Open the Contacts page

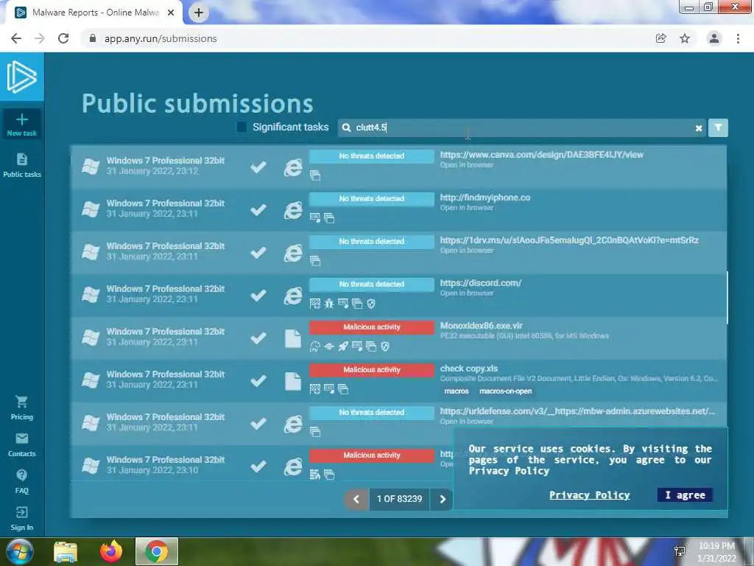(x=21, y=444)
